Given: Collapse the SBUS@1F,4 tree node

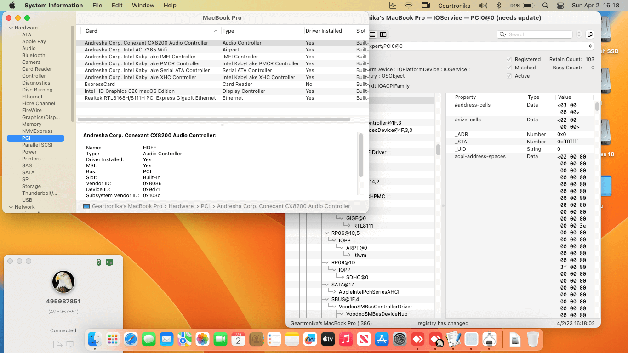Looking at the screenshot, I should (326, 300).
